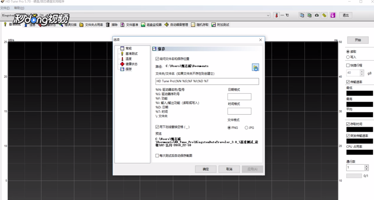This screenshot has width=374, height=200.
Task: Select the 读取 radio button
Action: pos(348,52)
